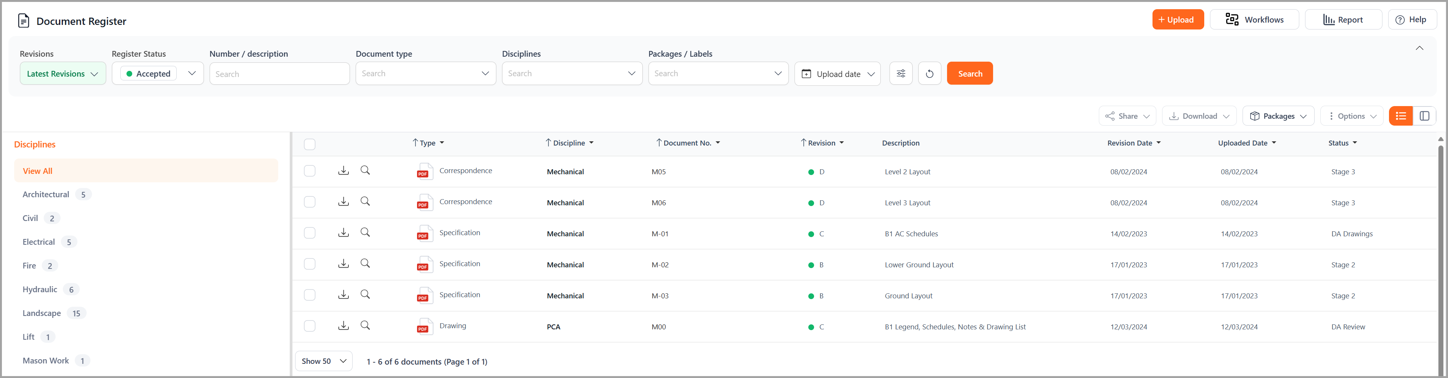Reset the search filters
The width and height of the screenshot is (1448, 378).
click(930, 74)
